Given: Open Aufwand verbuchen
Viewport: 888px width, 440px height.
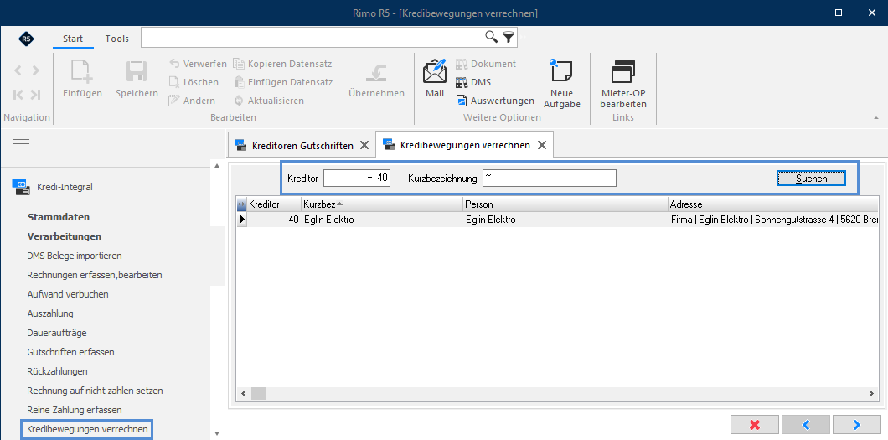Looking at the screenshot, I should pos(67,294).
